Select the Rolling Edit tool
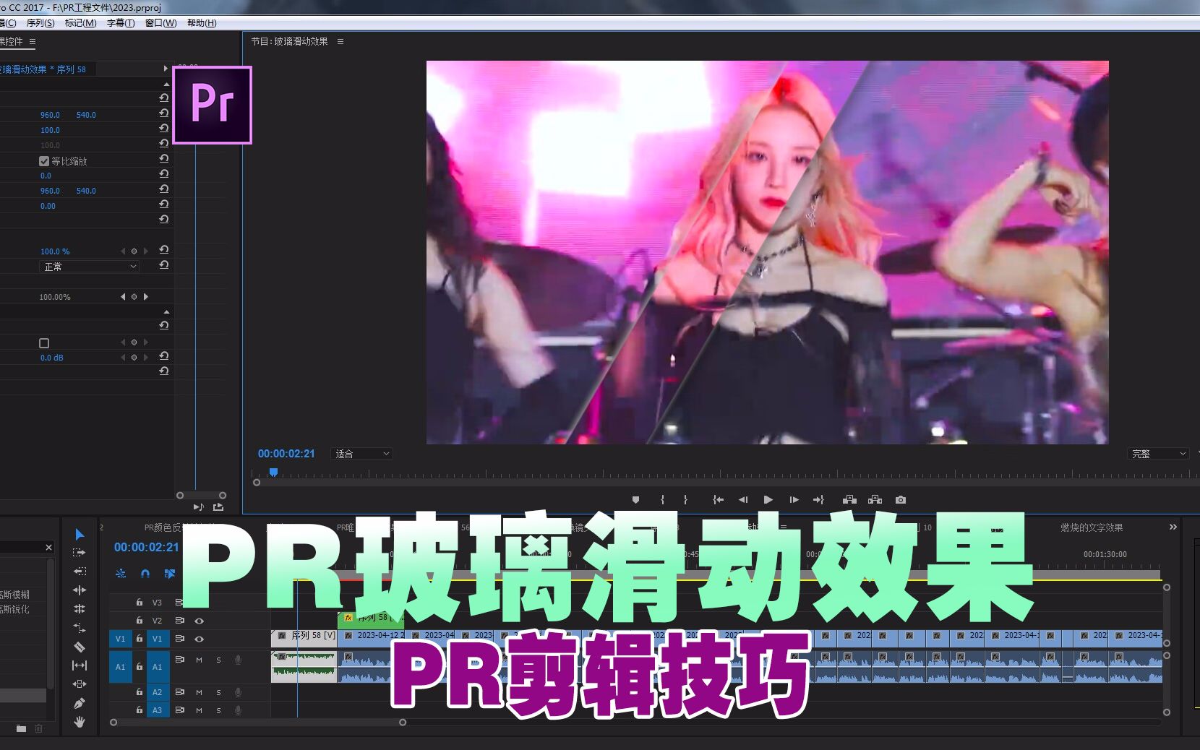 (x=80, y=609)
